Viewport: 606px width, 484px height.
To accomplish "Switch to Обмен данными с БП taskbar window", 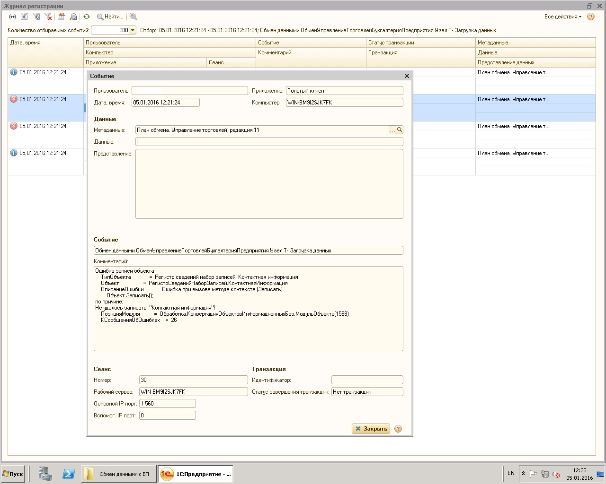I will click(x=118, y=474).
